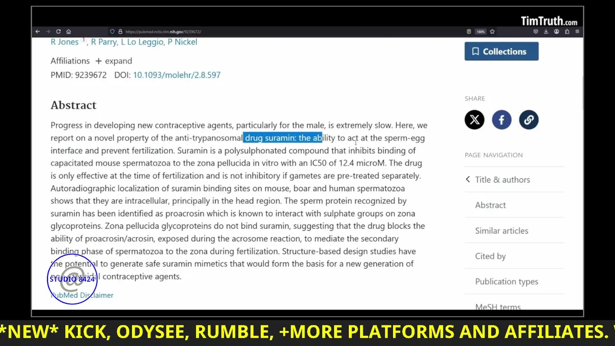The height and width of the screenshot is (346, 615).
Task: Open the browser hamburger menu
Action: click(x=577, y=32)
